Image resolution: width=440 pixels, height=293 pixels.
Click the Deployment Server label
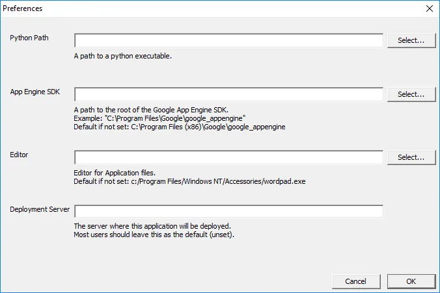tap(40, 209)
